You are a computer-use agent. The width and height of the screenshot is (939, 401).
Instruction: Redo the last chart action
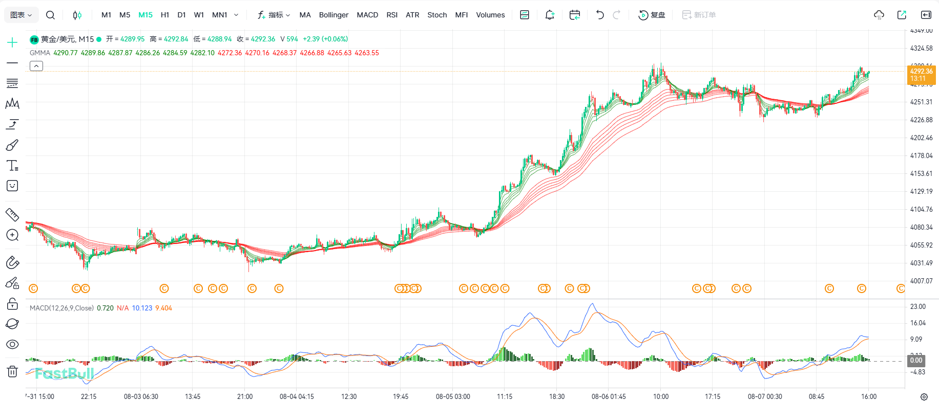click(617, 15)
